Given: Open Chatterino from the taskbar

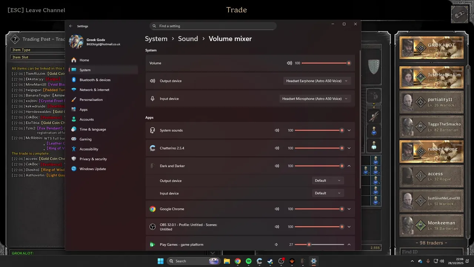Looking at the screenshot, I should (x=259, y=261).
